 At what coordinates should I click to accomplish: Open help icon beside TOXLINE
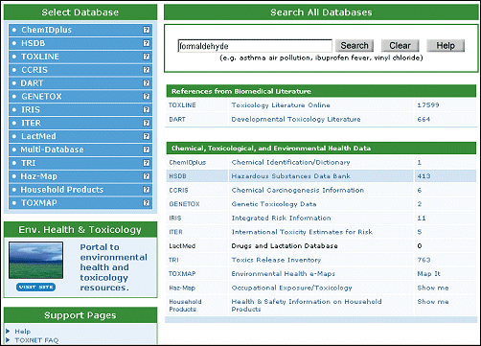tap(147, 57)
